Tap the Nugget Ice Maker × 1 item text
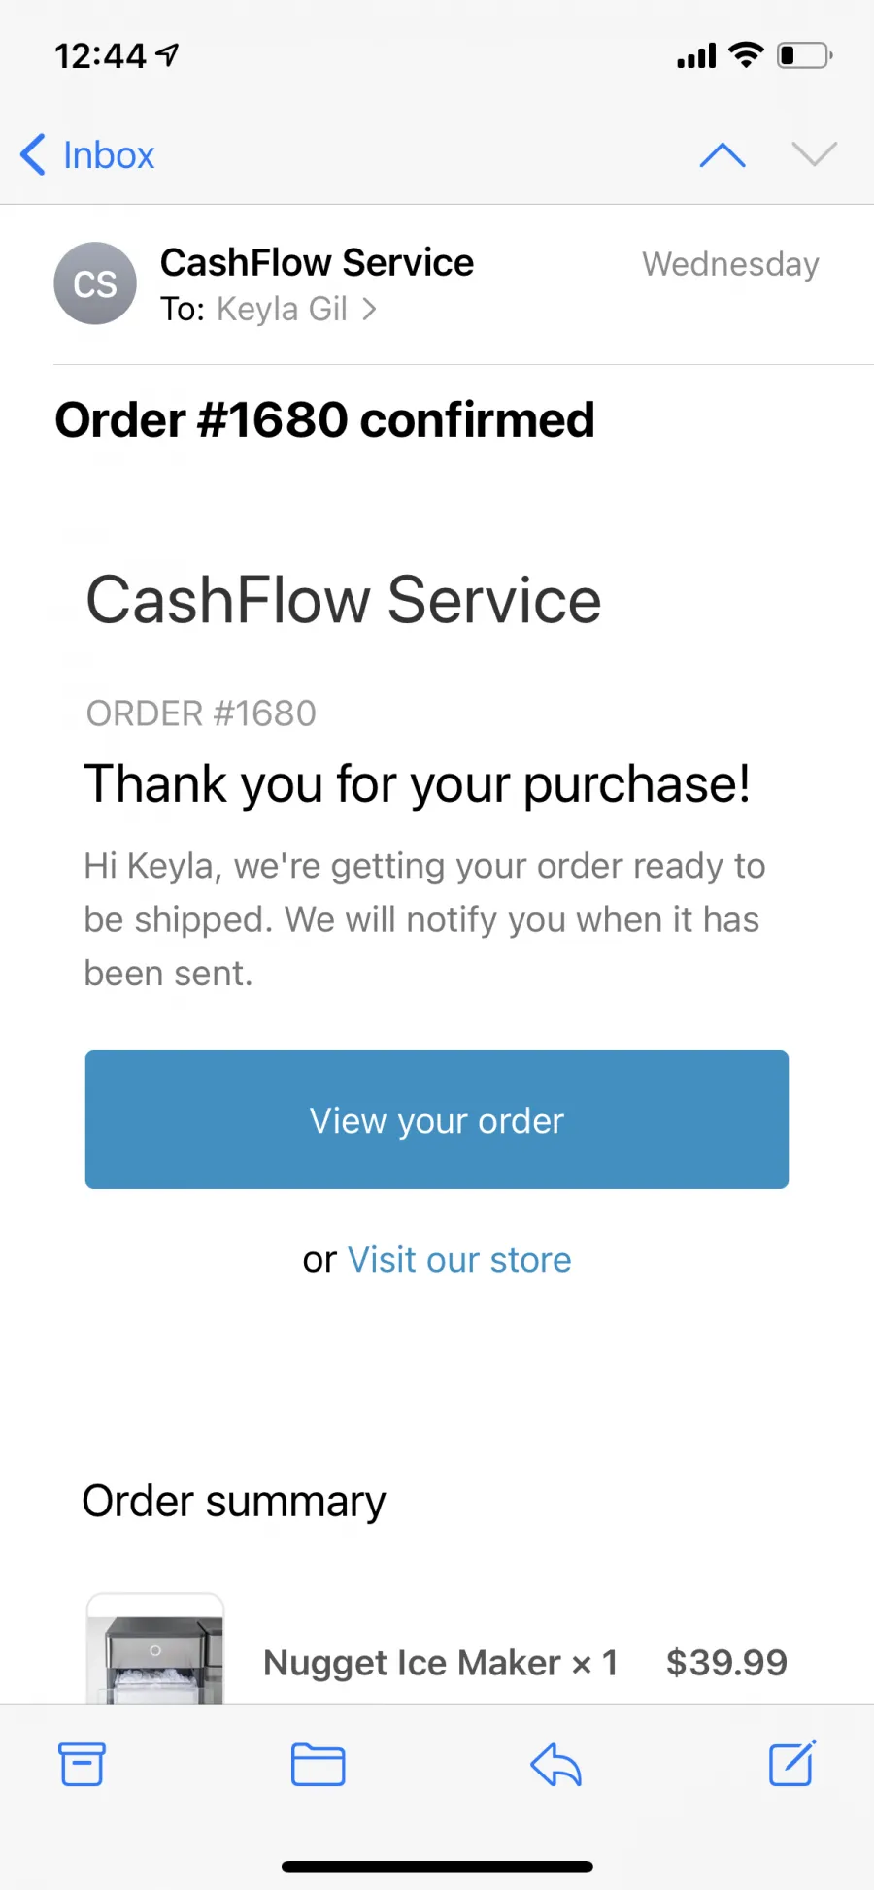The height and width of the screenshot is (1890, 874). click(441, 1663)
